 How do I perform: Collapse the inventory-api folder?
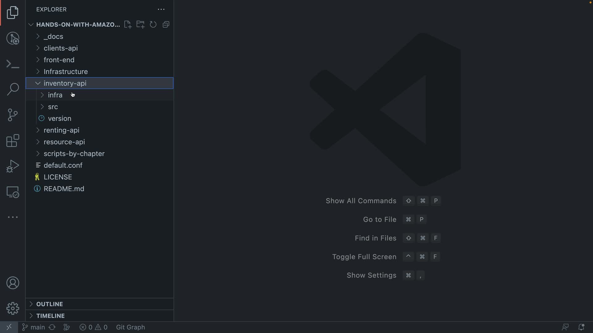click(x=65, y=83)
